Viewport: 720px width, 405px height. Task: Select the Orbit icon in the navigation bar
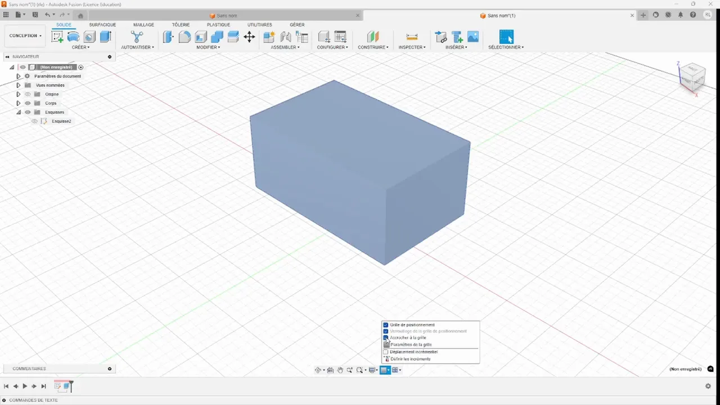[318, 370]
